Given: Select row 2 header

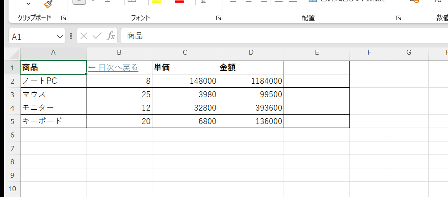Looking at the screenshot, I should pyautogui.click(x=12, y=81).
